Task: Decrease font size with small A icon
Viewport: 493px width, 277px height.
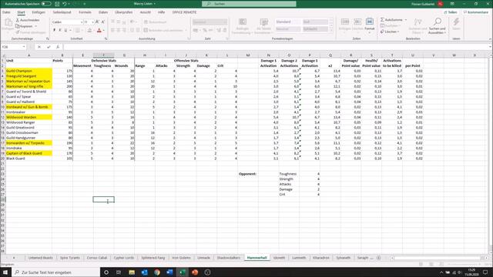Action: click(102, 22)
